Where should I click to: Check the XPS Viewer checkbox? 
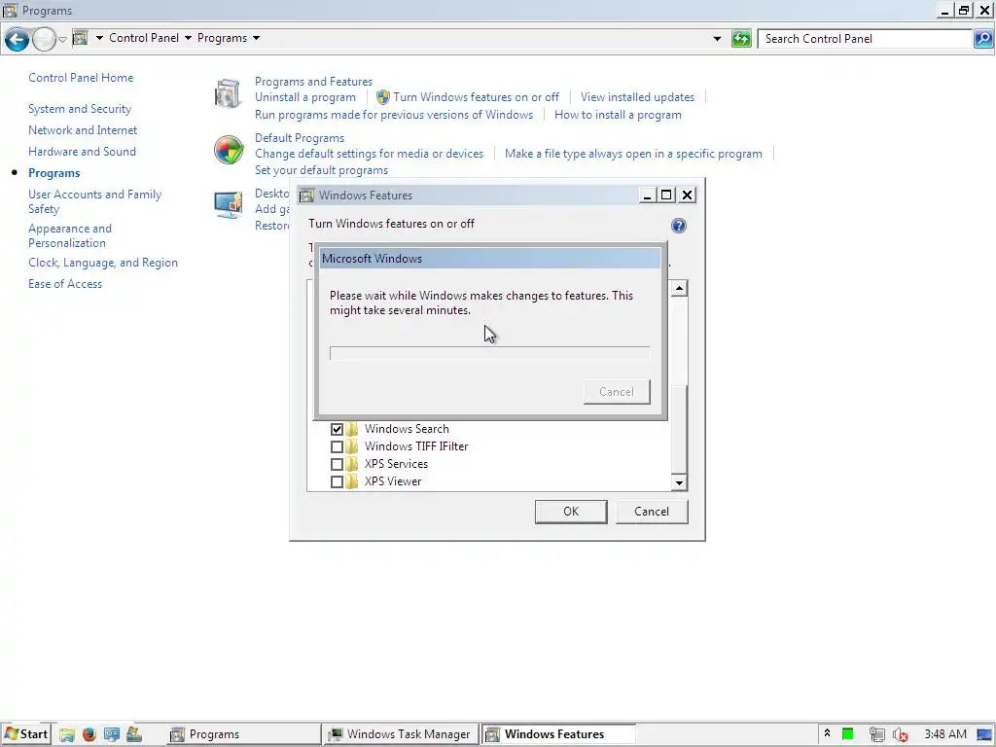(337, 482)
